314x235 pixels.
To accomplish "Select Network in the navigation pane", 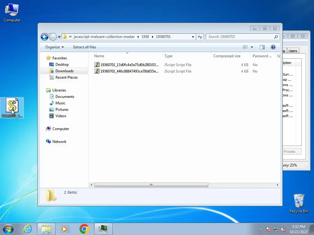I will point(59,141).
